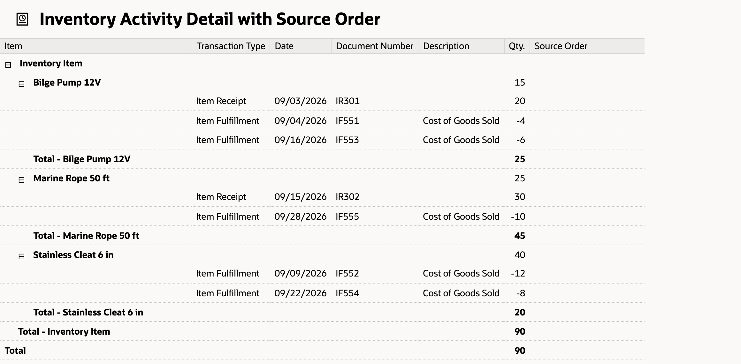741x364 pixels.
Task: Select the date 09/16/2026
Action: coord(301,140)
